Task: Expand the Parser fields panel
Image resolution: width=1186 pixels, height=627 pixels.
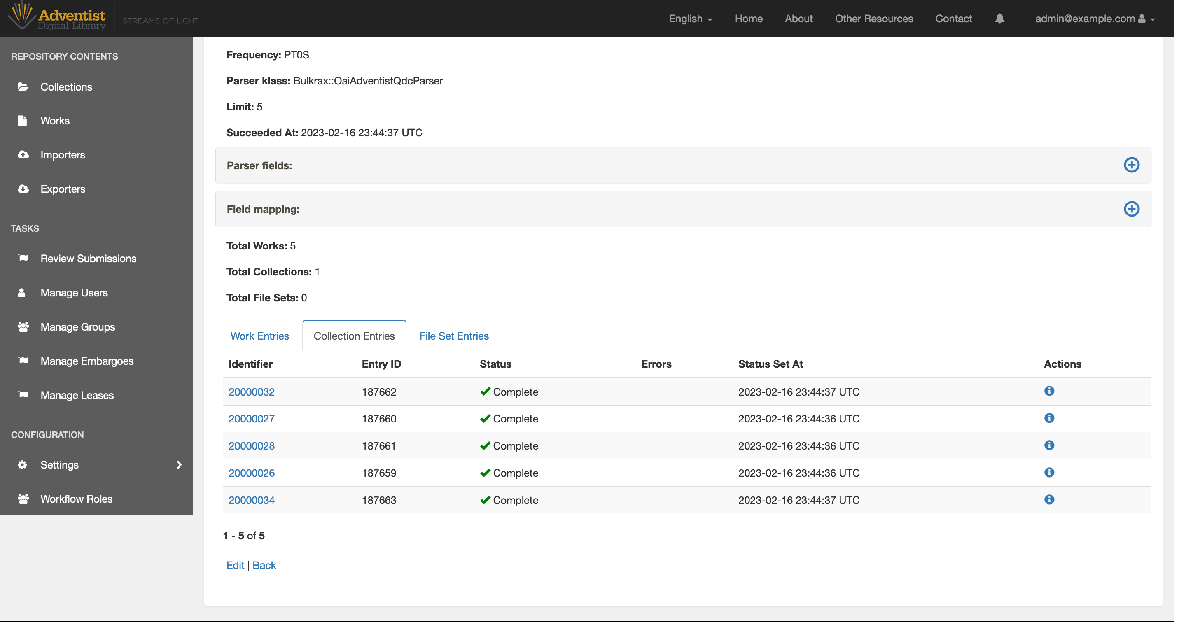Action: (x=1131, y=165)
